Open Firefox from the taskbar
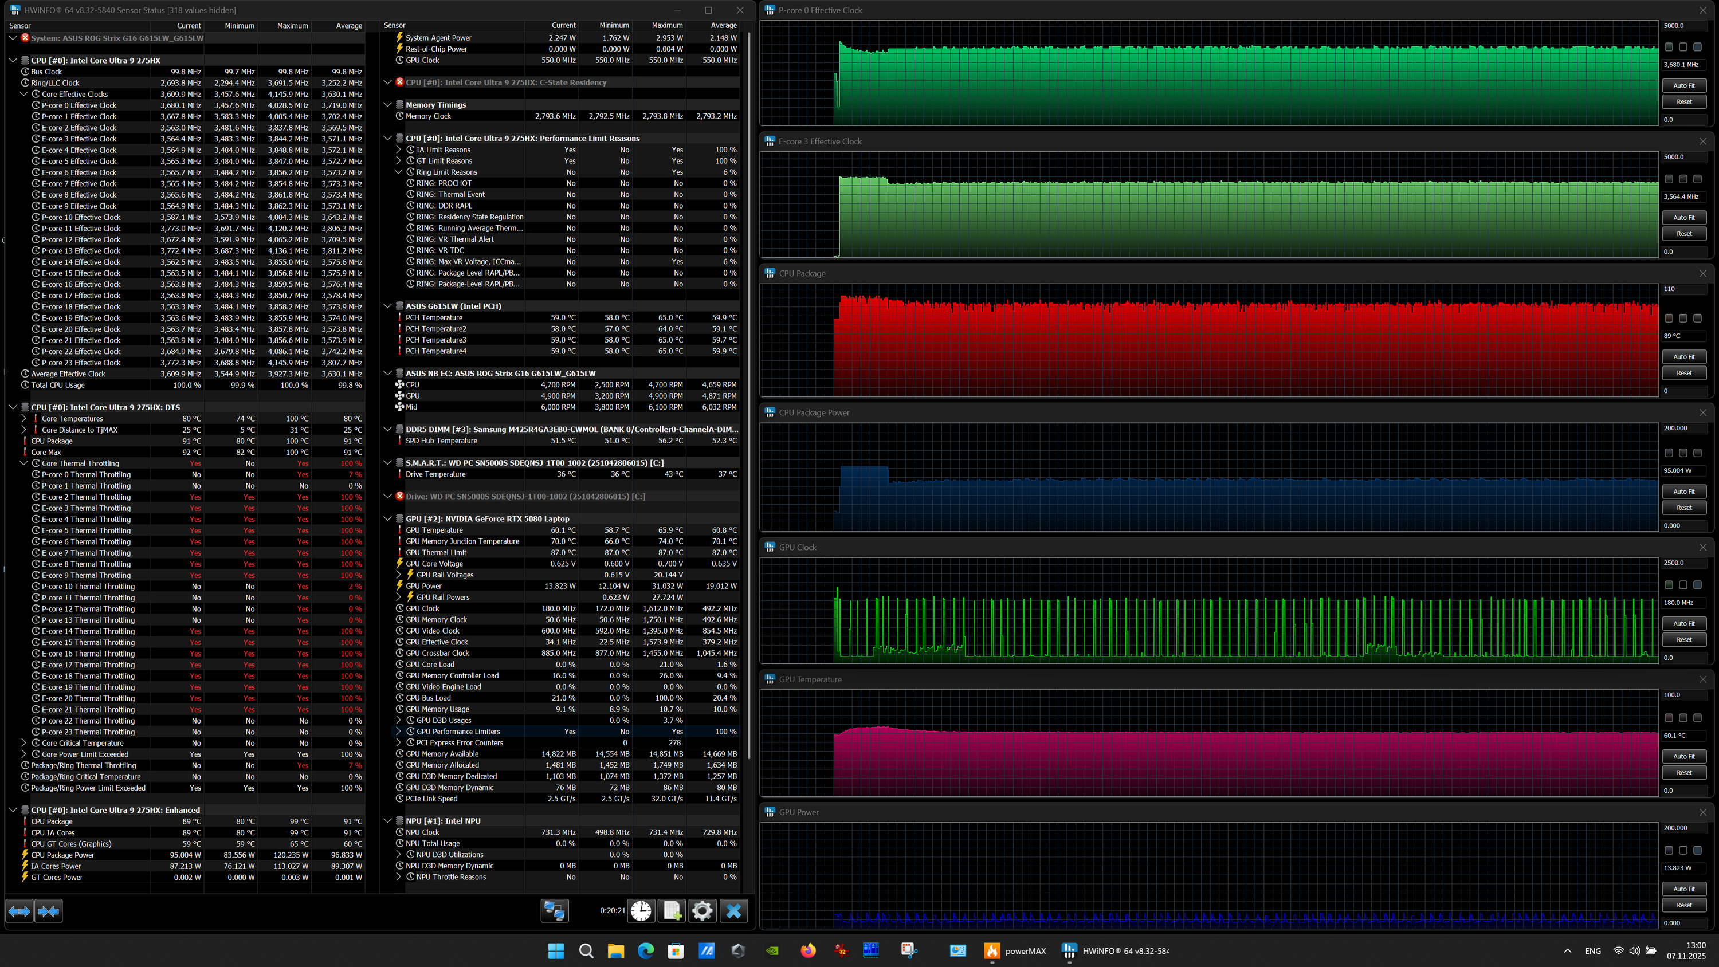 (x=807, y=951)
